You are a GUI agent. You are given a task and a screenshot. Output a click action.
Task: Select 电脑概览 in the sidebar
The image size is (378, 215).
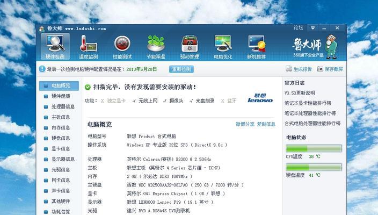[59, 85]
